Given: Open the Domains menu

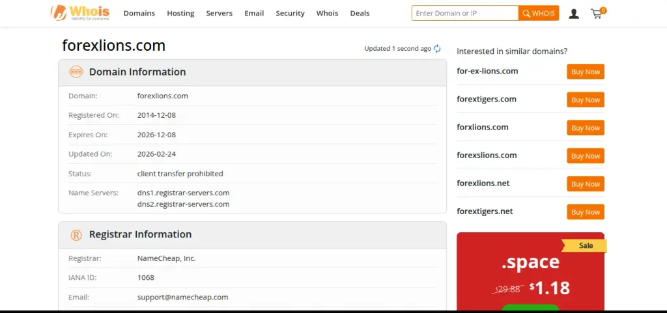Looking at the screenshot, I should tap(139, 13).
